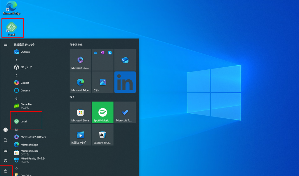
Task: Open the Documents icon in Start sidebar
Action: (x=5, y=140)
